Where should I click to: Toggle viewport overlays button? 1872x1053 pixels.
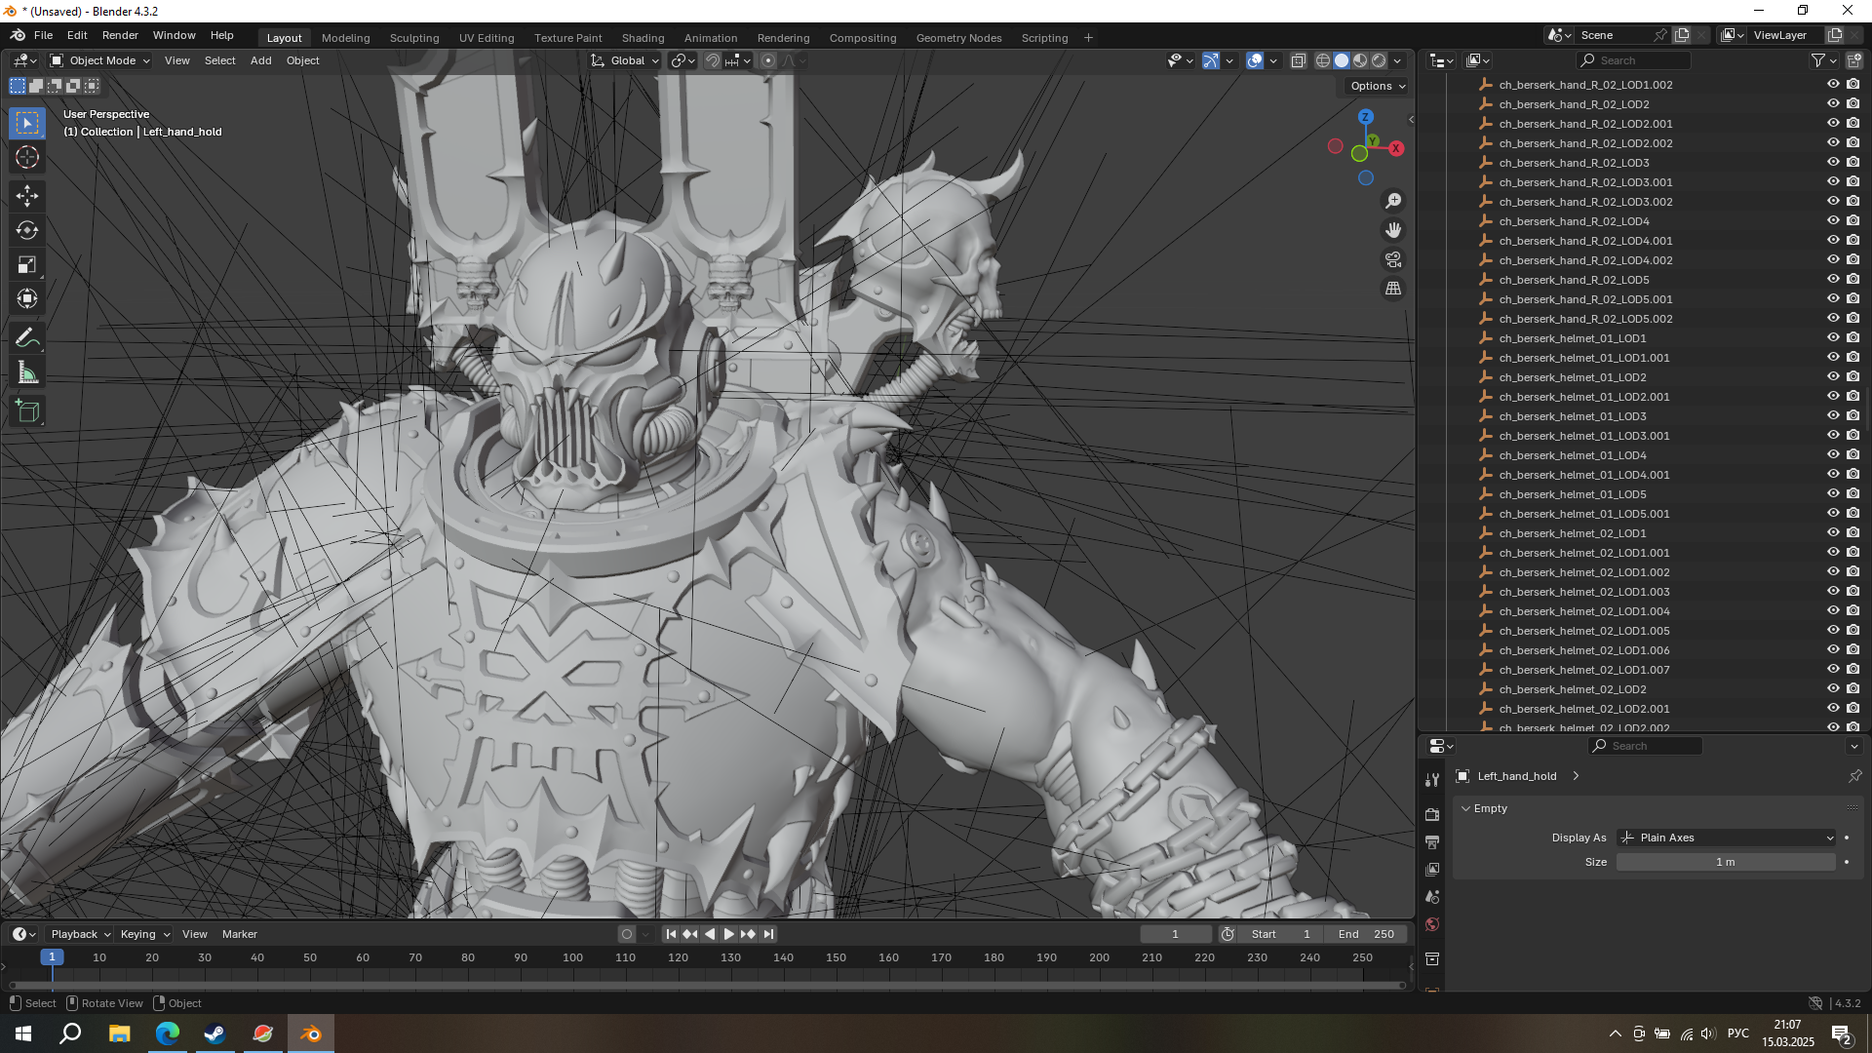pos(1255,60)
